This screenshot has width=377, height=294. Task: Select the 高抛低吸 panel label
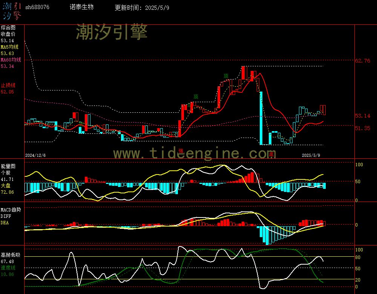click(11, 255)
